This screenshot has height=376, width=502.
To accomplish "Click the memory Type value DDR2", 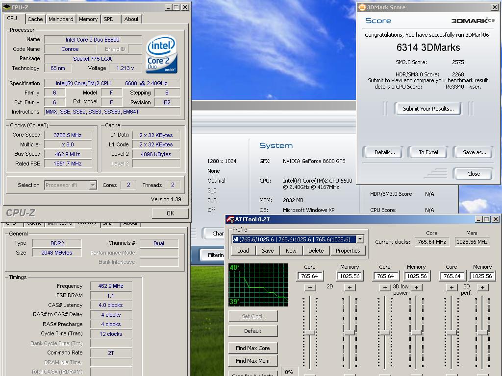I will pyautogui.click(x=57, y=243).
